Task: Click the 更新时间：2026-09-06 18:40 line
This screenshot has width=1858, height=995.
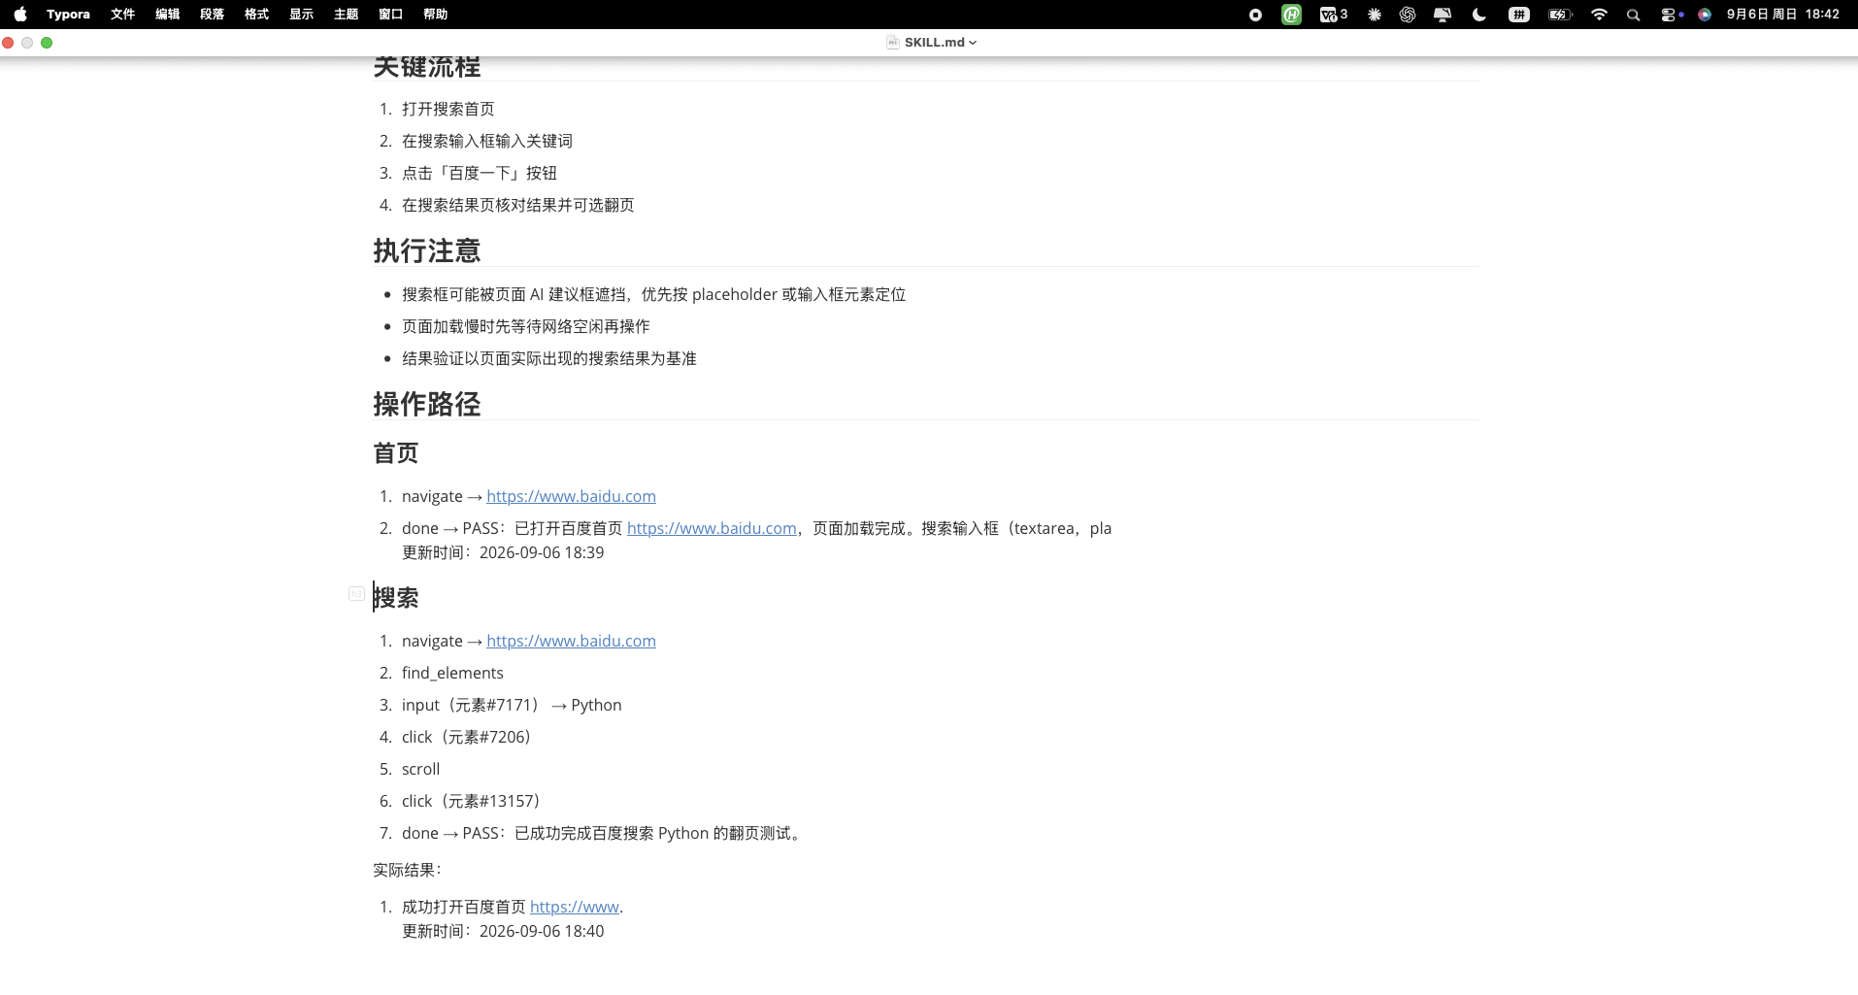Action: 503,932
